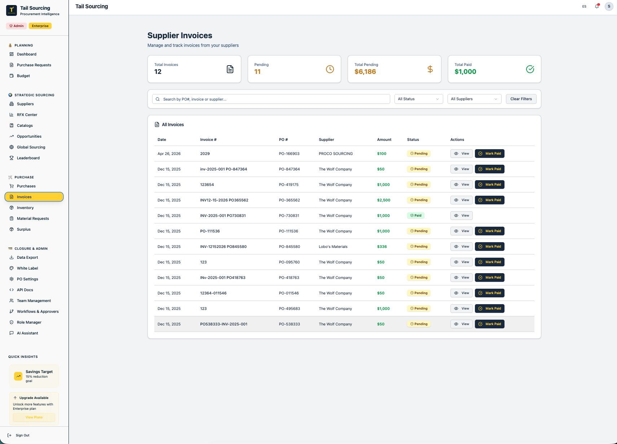The image size is (617, 444).
Task: Click the Purchases cart icon
Action: click(x=12, y=186)
